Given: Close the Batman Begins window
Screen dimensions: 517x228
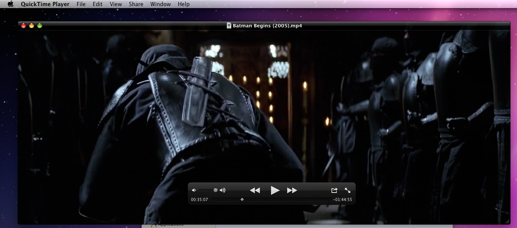Looking at the screenshot, I should tap(23, 26).
